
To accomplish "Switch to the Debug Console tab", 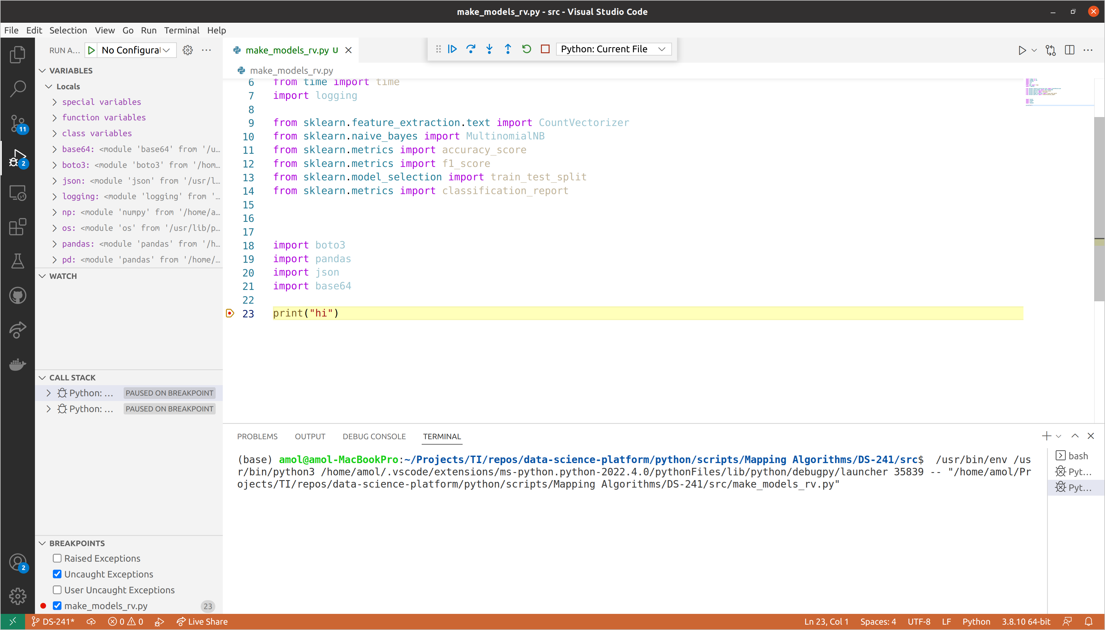I will [374, 436].
